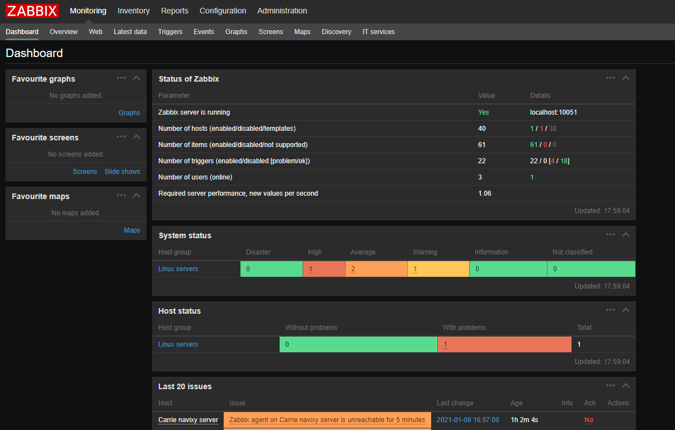Screen dimensions: 675x430
Task: Open the Carrie navixy server host
Action: (x=188, y=420)
